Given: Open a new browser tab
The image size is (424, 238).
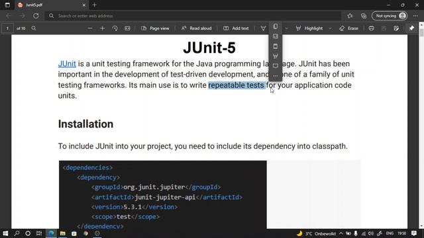Looking at the screenshot, I should [94, 5].
